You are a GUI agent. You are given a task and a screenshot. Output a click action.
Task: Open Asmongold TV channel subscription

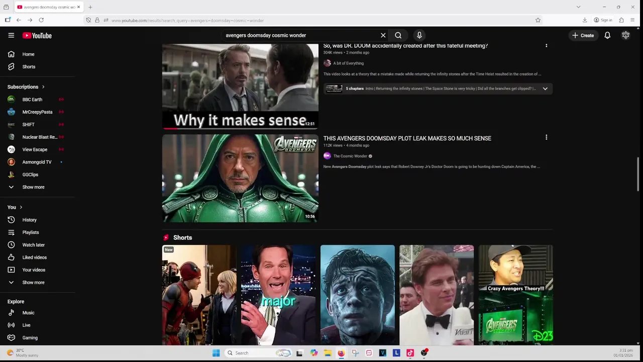[x=37, y=162]
